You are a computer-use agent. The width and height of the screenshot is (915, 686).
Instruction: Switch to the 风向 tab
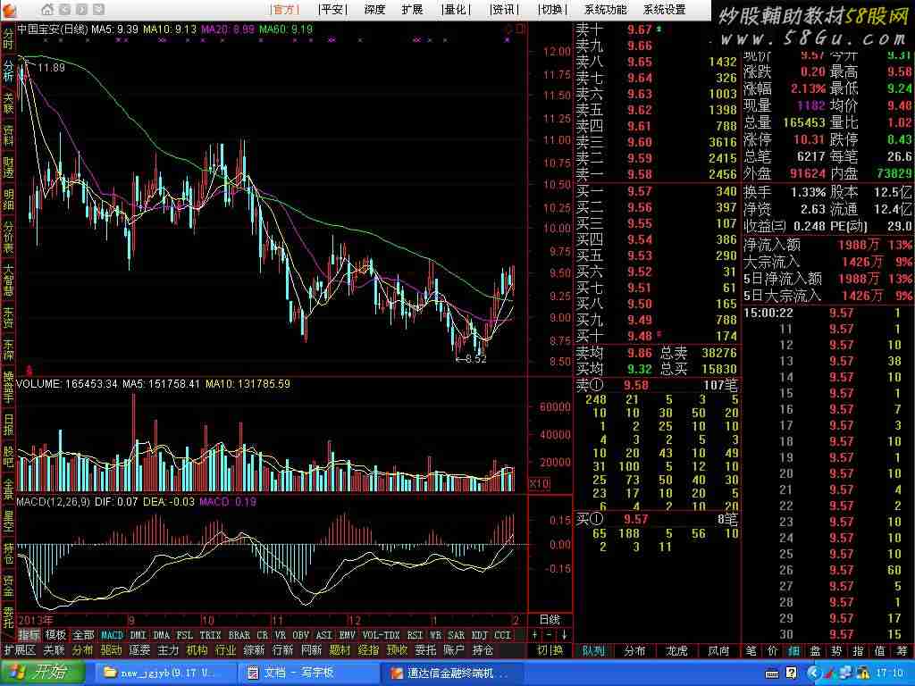(718, 650)
